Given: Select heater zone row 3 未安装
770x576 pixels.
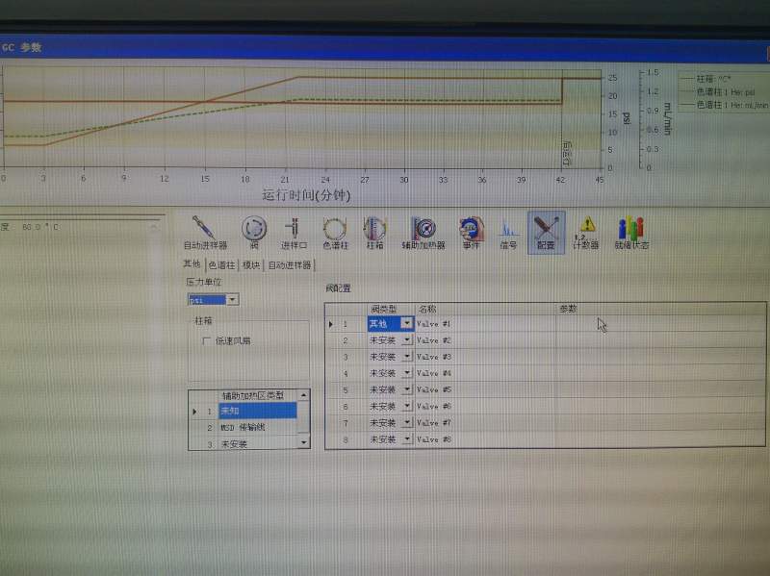Looking at the screenshot, I should [257, 444].
